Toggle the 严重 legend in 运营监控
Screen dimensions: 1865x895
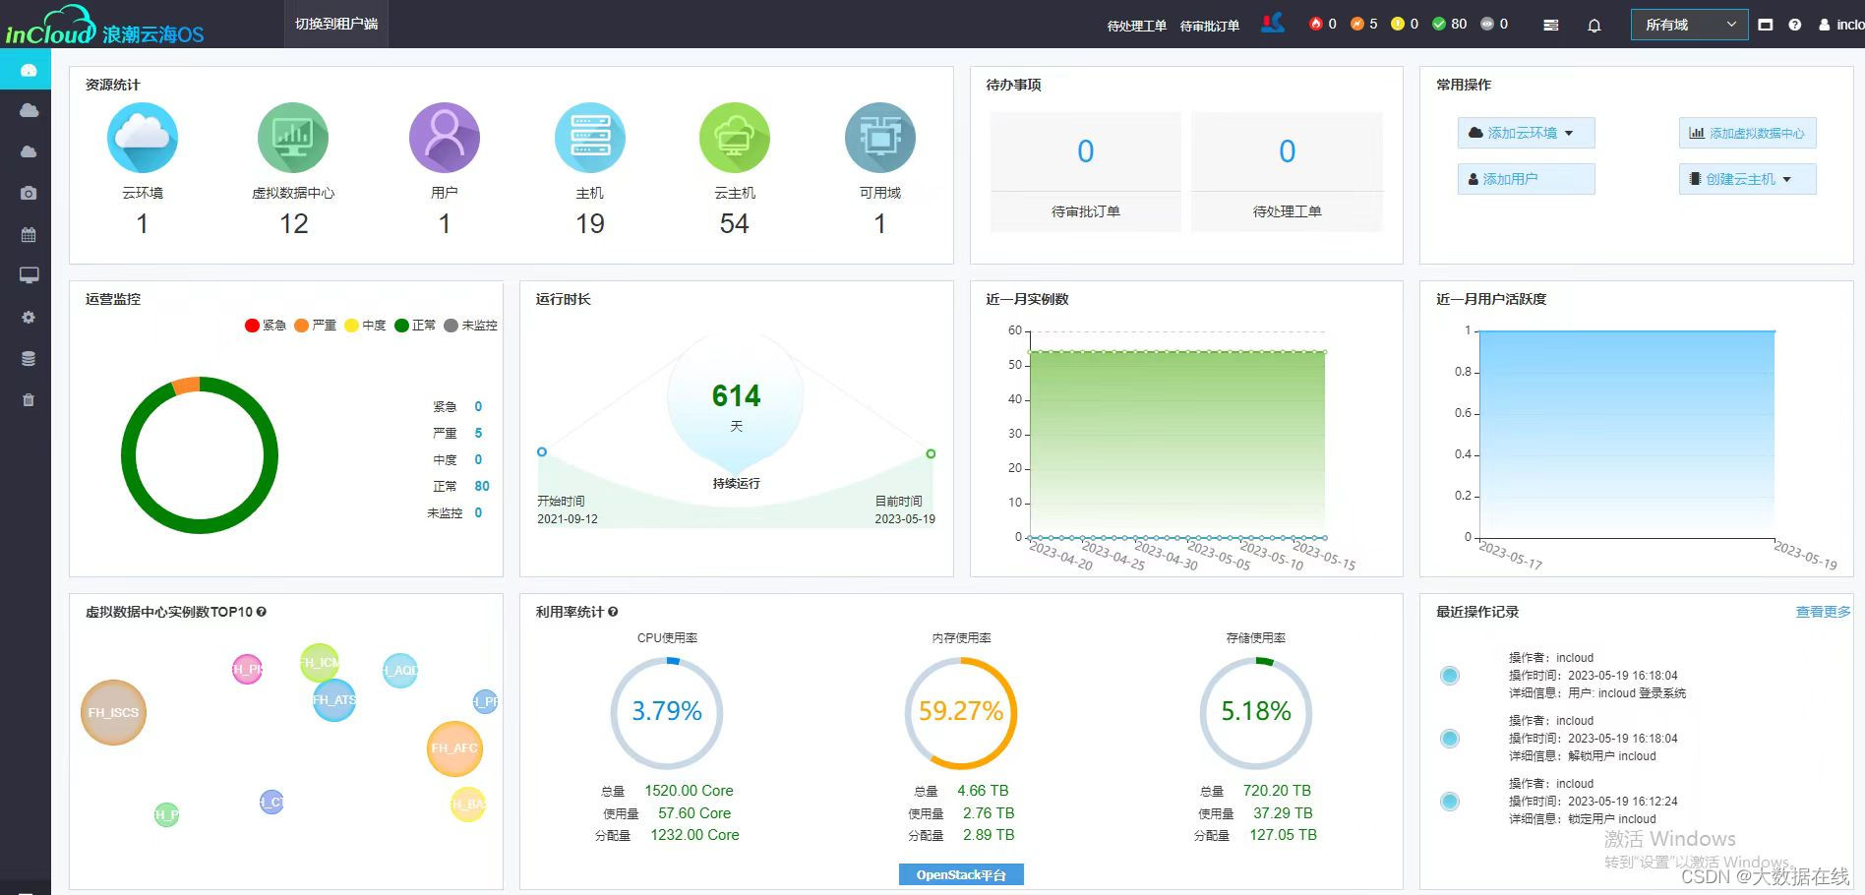pyautogui.click(x=315, y=326)
